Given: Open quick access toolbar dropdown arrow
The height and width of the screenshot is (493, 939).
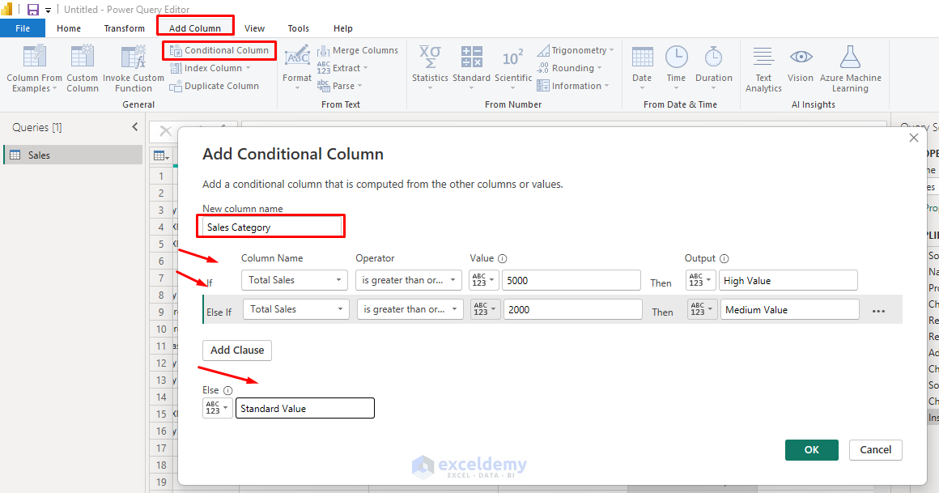Looking at the screenshot, I should [x=48, y=11].
